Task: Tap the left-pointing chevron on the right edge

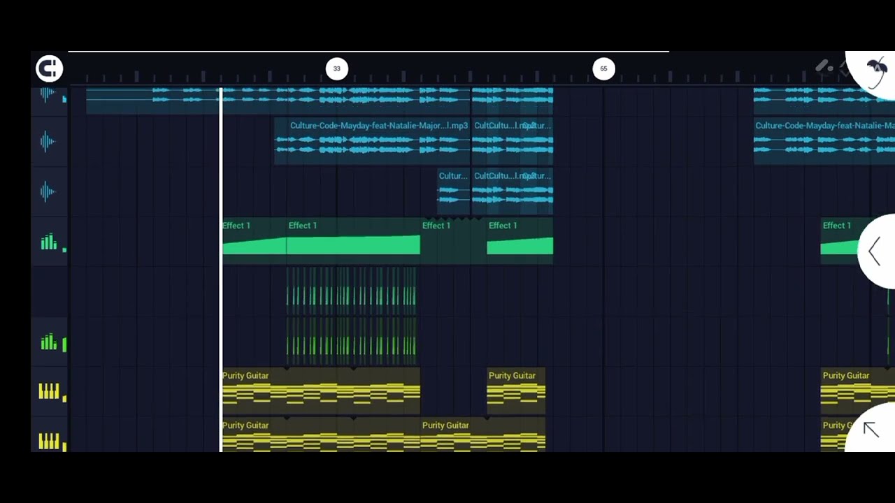Action: (874, 251)
